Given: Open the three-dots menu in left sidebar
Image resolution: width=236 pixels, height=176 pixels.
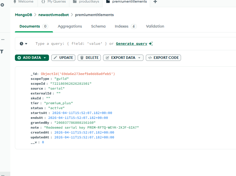Looking at the screenshot, I should (x=3, y=40).
